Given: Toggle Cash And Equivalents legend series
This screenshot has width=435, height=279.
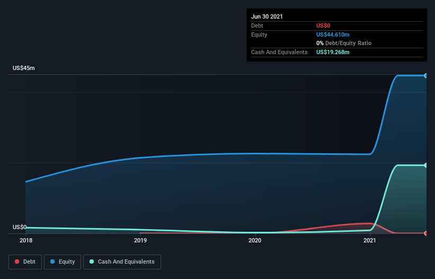Looking at the screenshot, I should [122, 262].
